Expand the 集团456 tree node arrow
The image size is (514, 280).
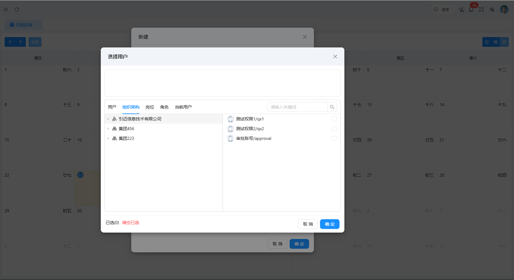click(108, 129)
